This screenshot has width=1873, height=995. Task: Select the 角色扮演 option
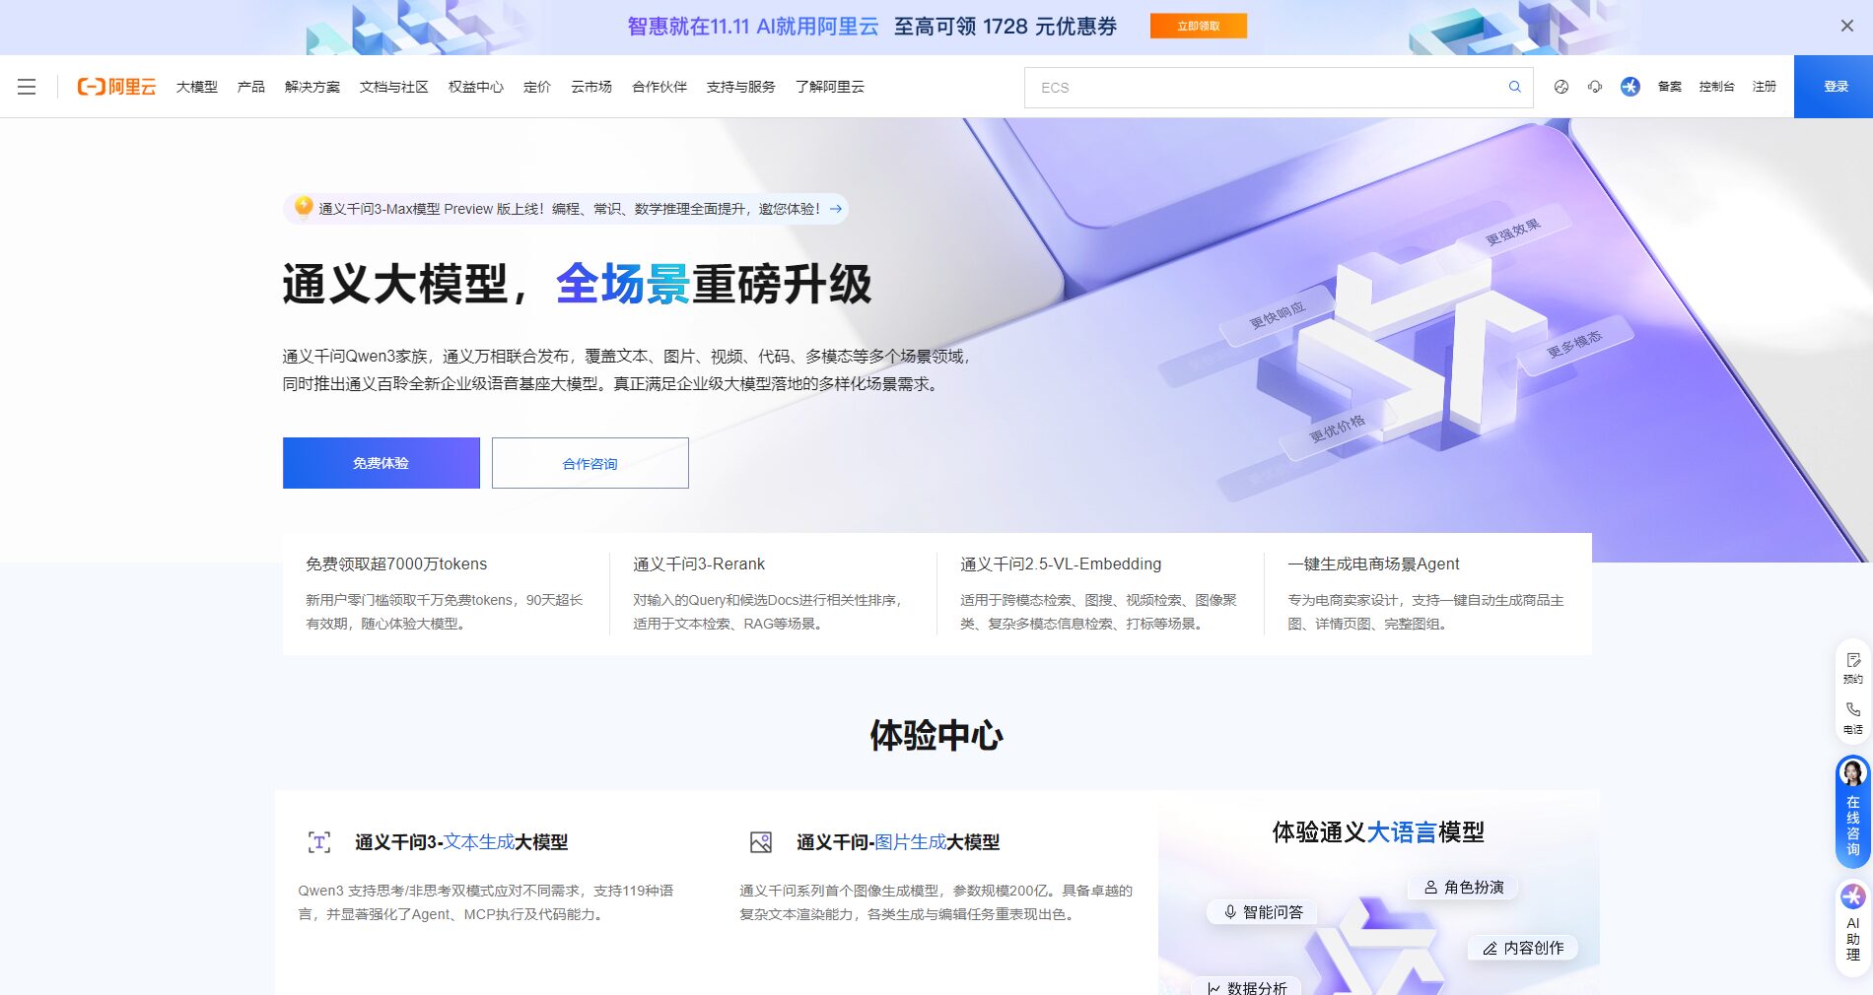point(1462,888)
